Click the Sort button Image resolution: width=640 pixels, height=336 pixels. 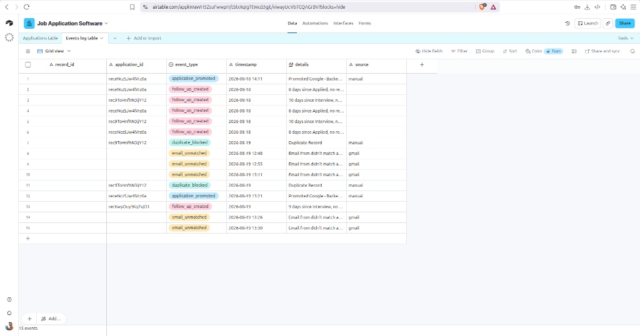(510, 51)
